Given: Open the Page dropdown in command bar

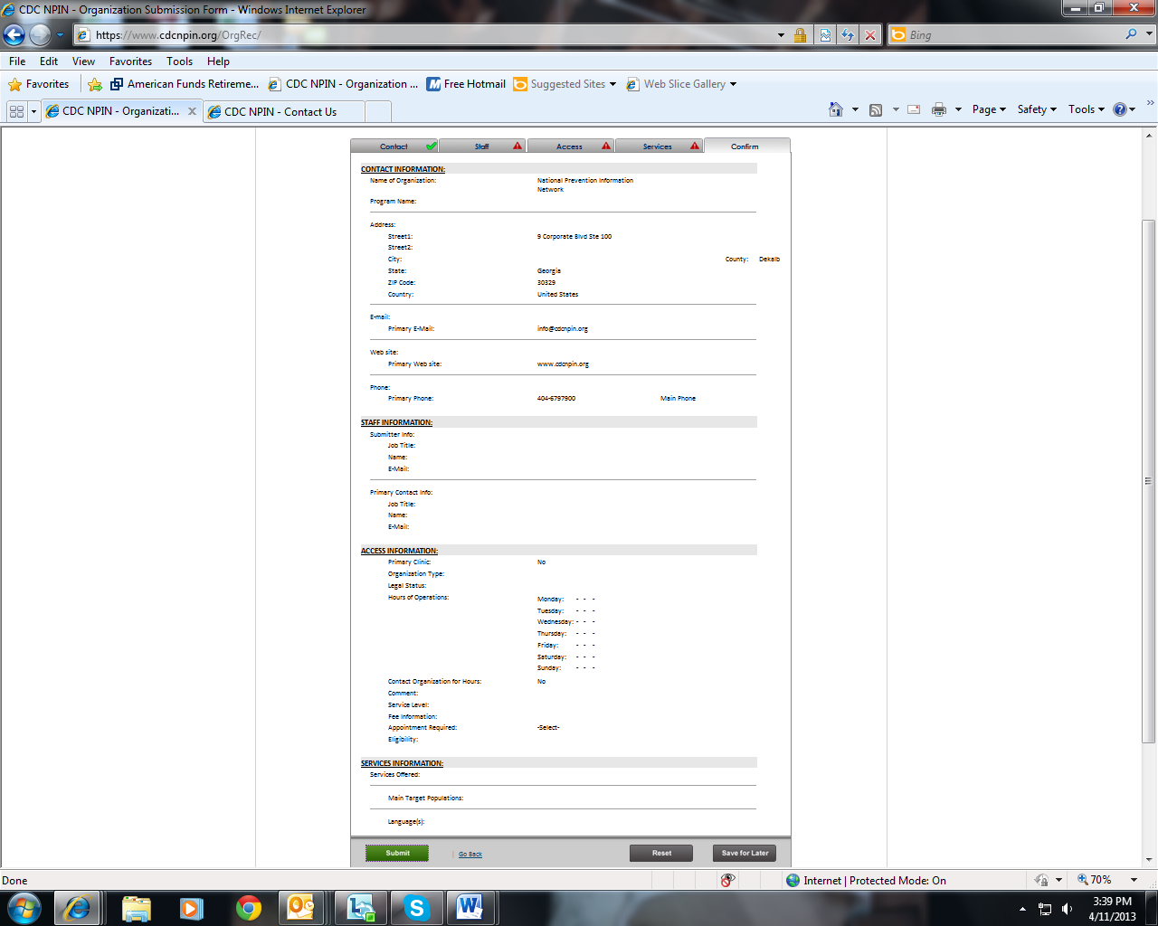Looking at the screenshot, I should (x=989, y=109).
